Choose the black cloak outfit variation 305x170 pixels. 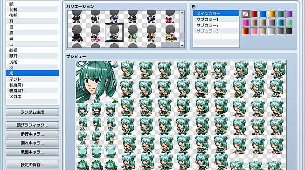[x=77, y=33]
